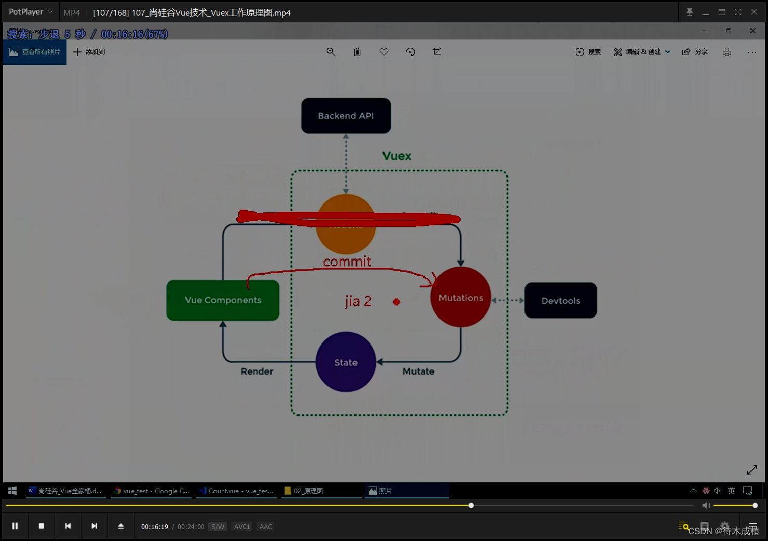
Task: Open Photos more options ellipsis
Action: click(x=752, y=52)
